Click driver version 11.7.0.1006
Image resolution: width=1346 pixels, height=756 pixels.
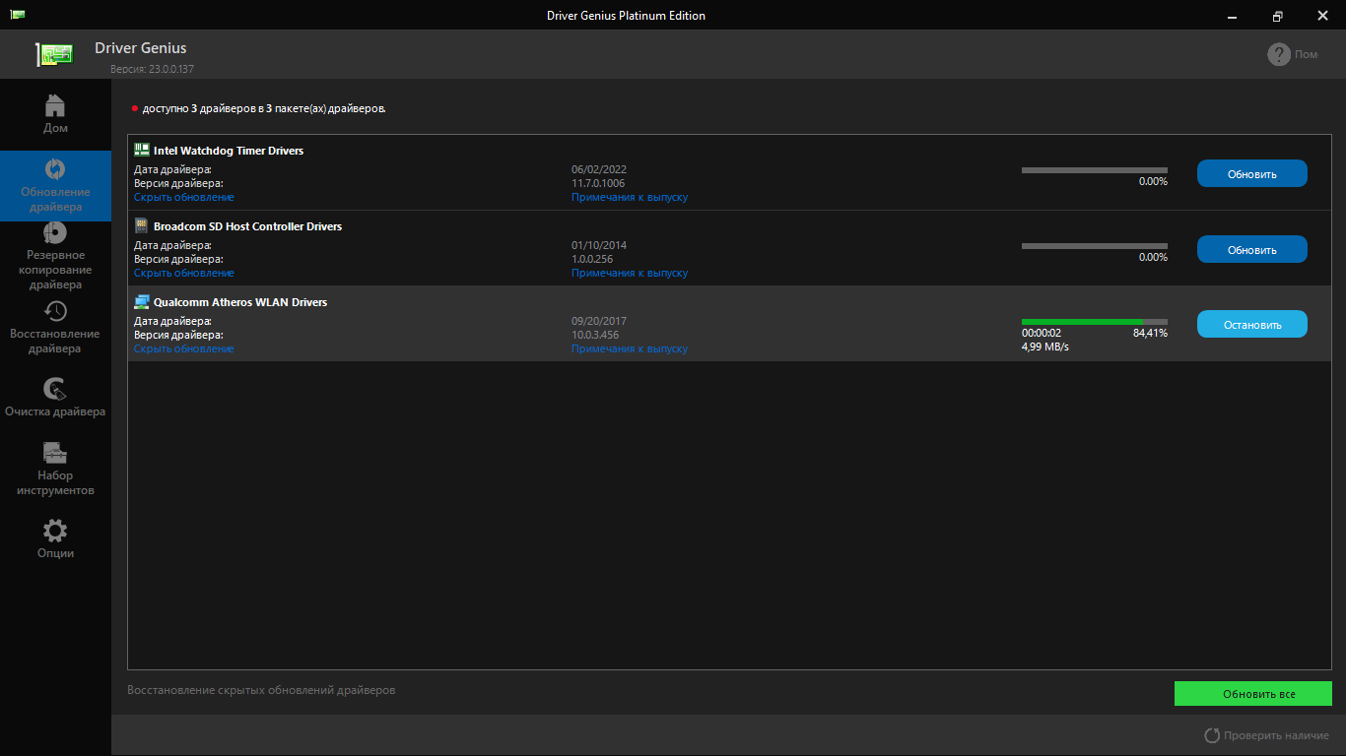(x=598, y=183)
